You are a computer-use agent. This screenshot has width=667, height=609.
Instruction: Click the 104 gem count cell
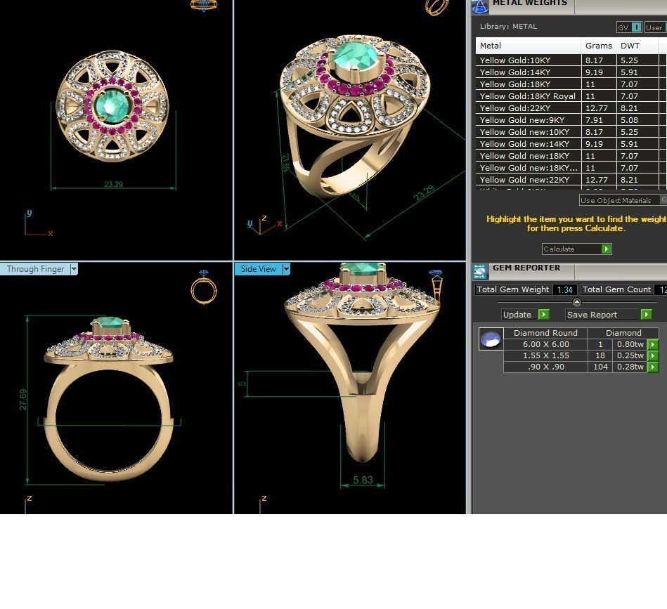click(600, 367)
